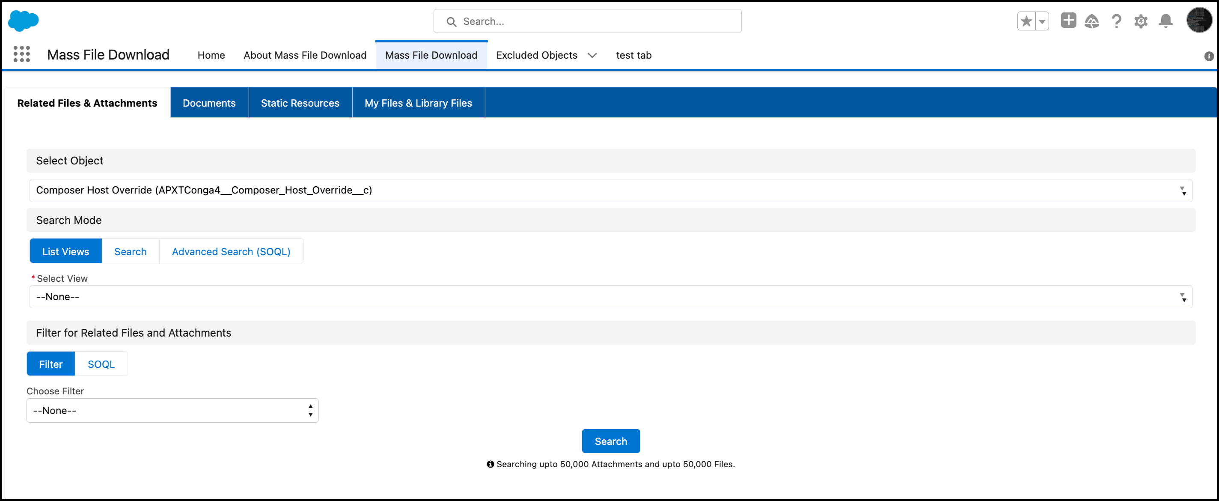Screen dimensions: 1219x501
Task: Click the blue Search button
Action: click(610, 441)
